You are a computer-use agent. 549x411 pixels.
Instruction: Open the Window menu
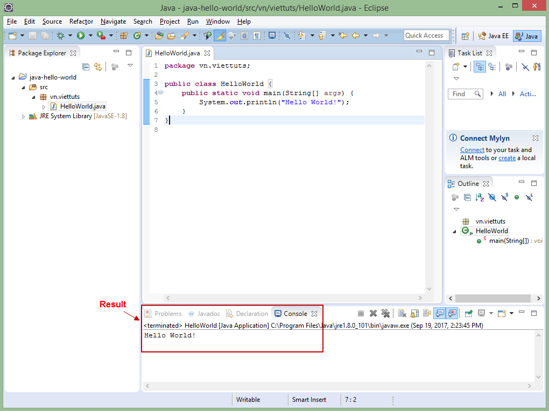click(218, 21)
